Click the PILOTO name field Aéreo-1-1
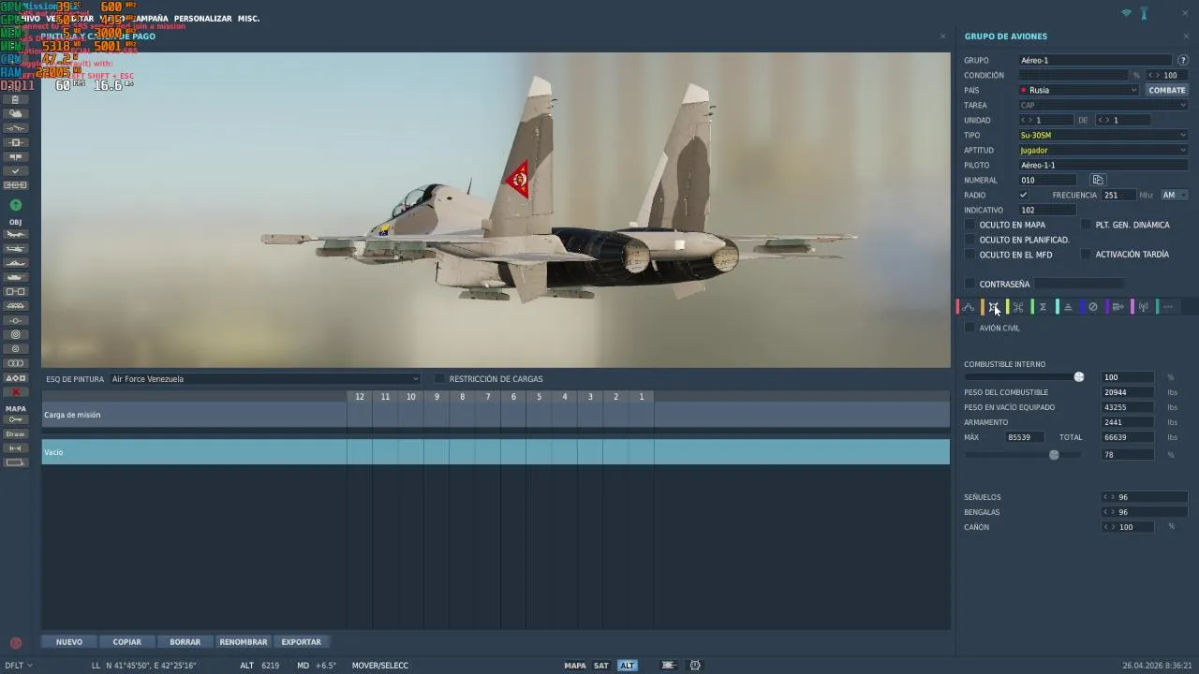Screen dimensions: 1199x674 point(1103,165)
